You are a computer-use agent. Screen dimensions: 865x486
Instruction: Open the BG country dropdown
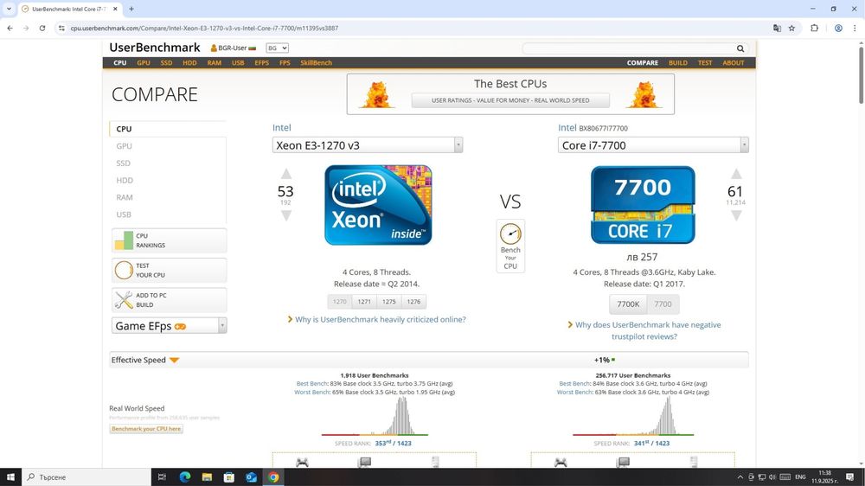pos(277,48)
